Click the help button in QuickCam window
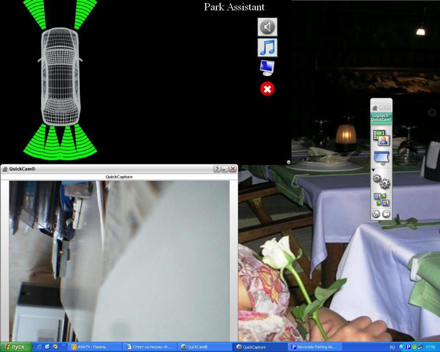440x352 pixels. tap(217, 169)
